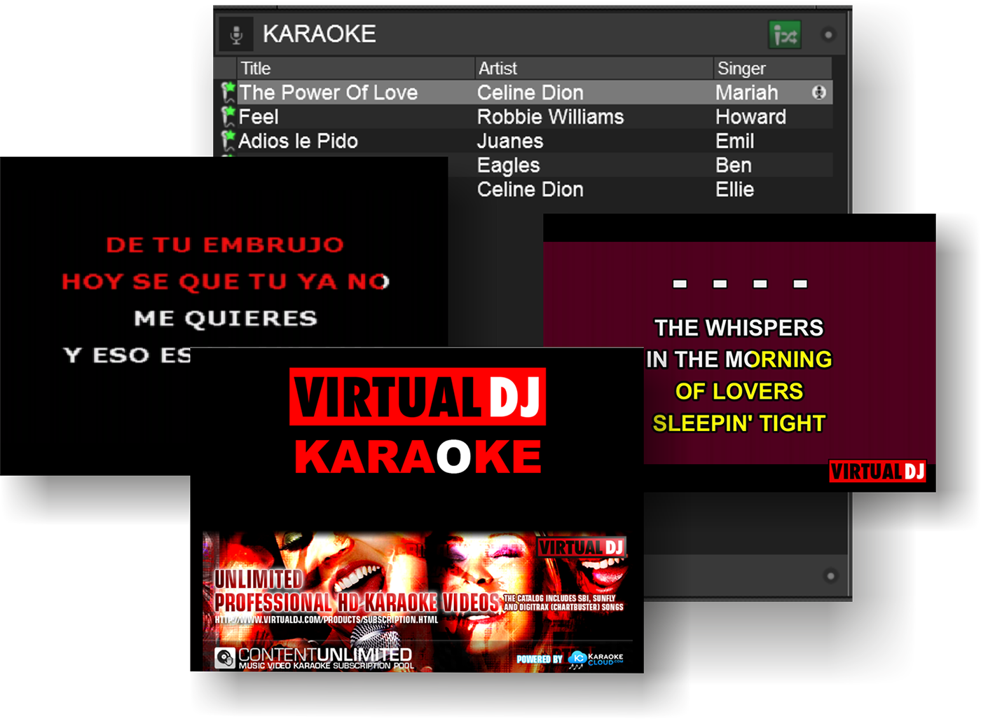Click the VIRTUAL DJ logo on the lyrics screen
The image size is (981, 719).
[x=879, y=472]
